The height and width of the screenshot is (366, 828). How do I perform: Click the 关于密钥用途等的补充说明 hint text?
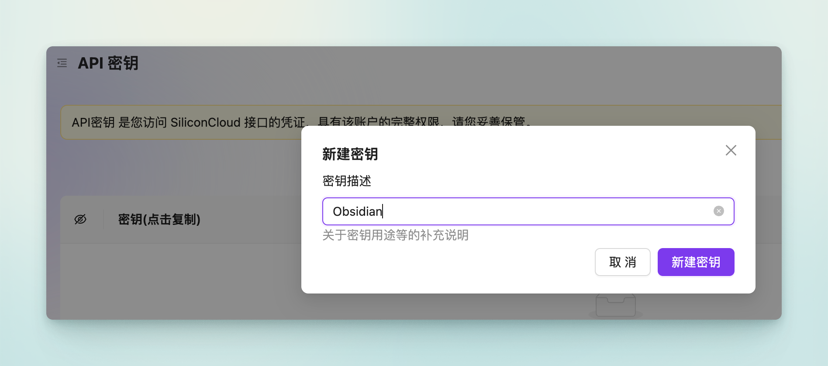coord(395,235)
